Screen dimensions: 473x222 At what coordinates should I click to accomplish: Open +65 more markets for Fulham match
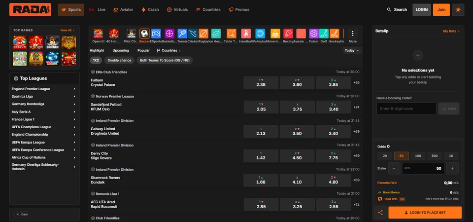tap(356, 83)
